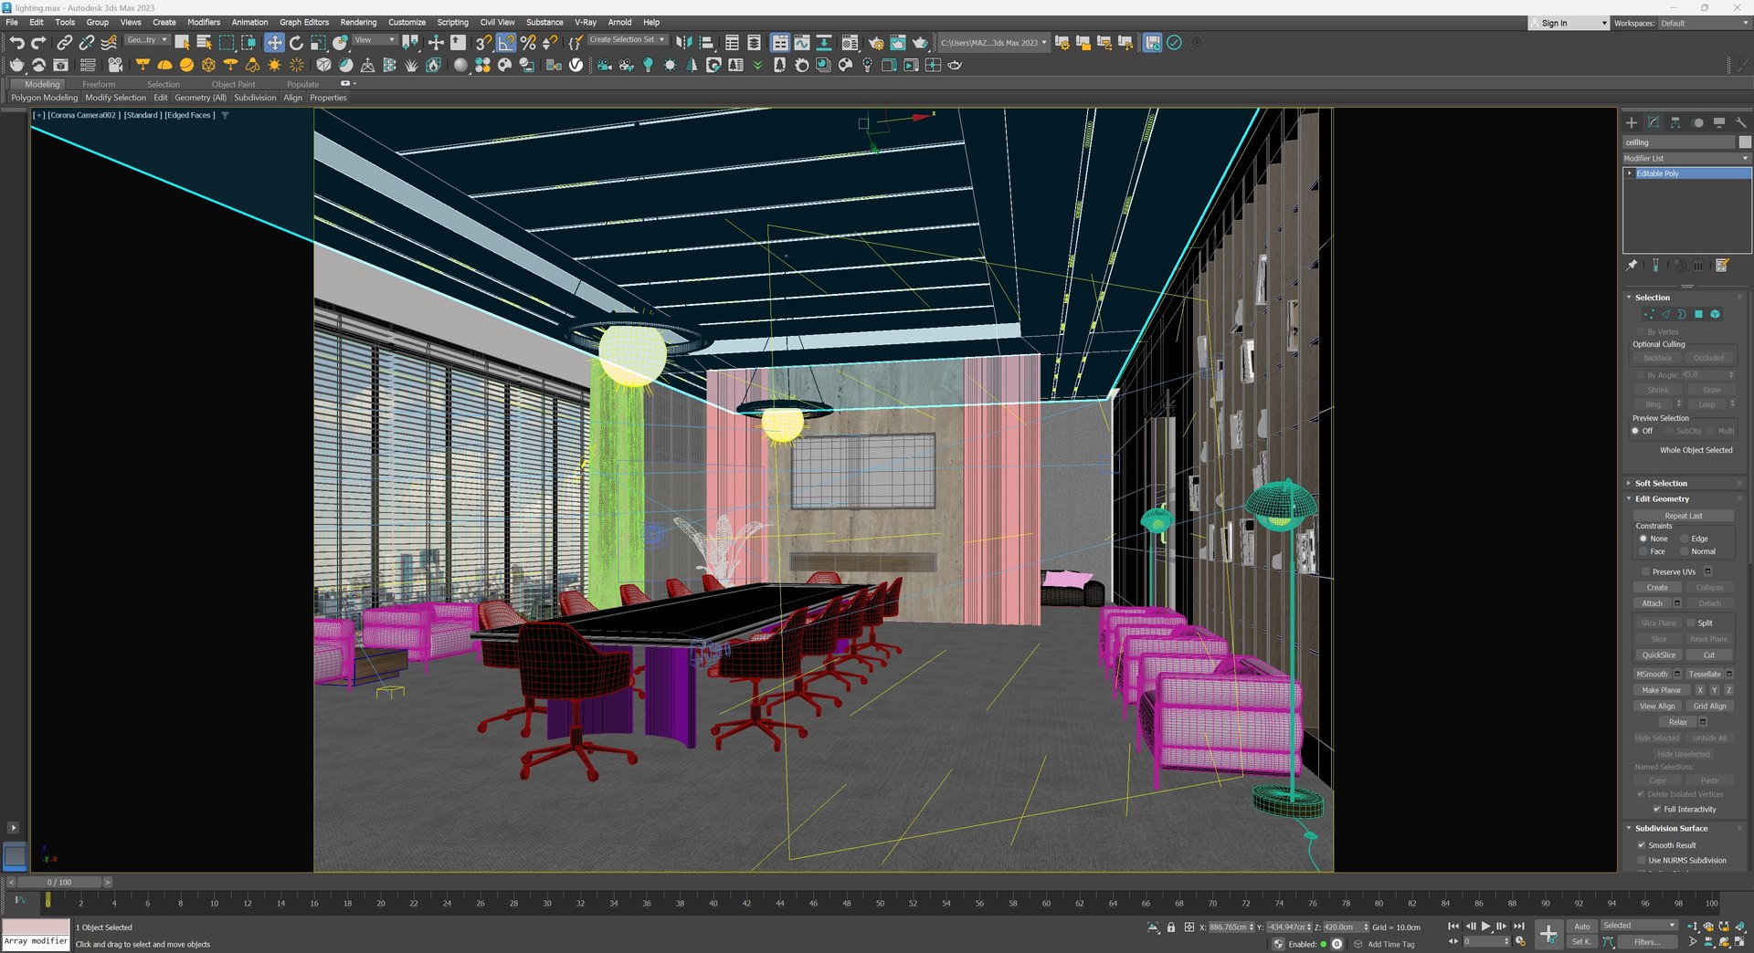Image resolution: width=1754 pixels, height=953 pixels.
Task: Open the Utilities wrench panel icon
Action: point(1740,122)
